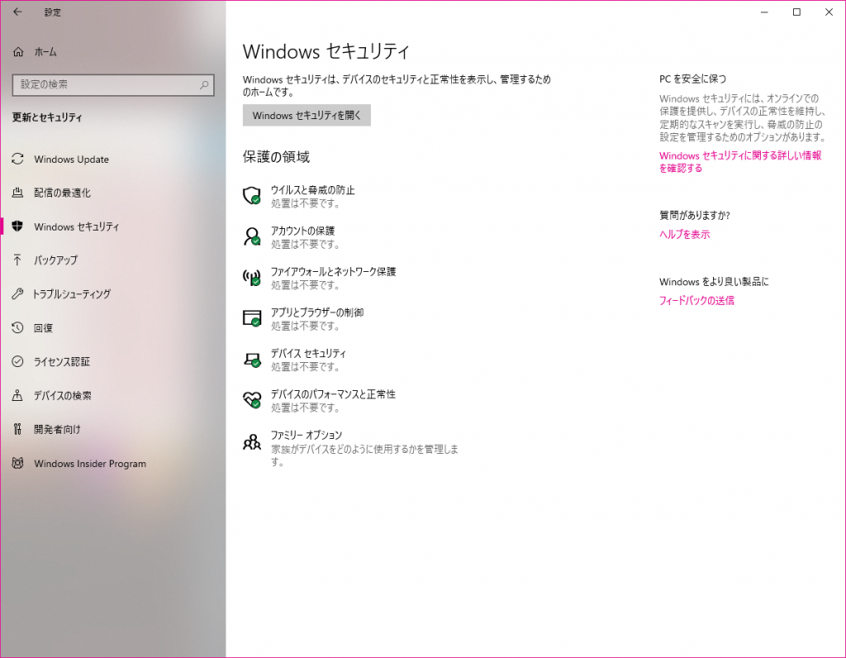846x658 pixels.
Task: Select 配信の最適化 in the sidebar
Action: [x=62, y=193]
